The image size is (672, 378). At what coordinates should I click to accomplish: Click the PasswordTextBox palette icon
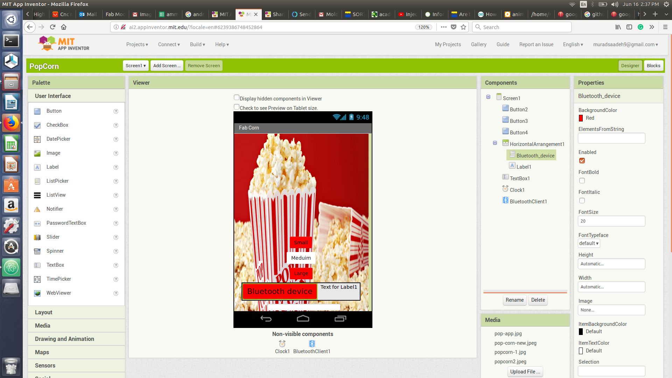[37, 223]
